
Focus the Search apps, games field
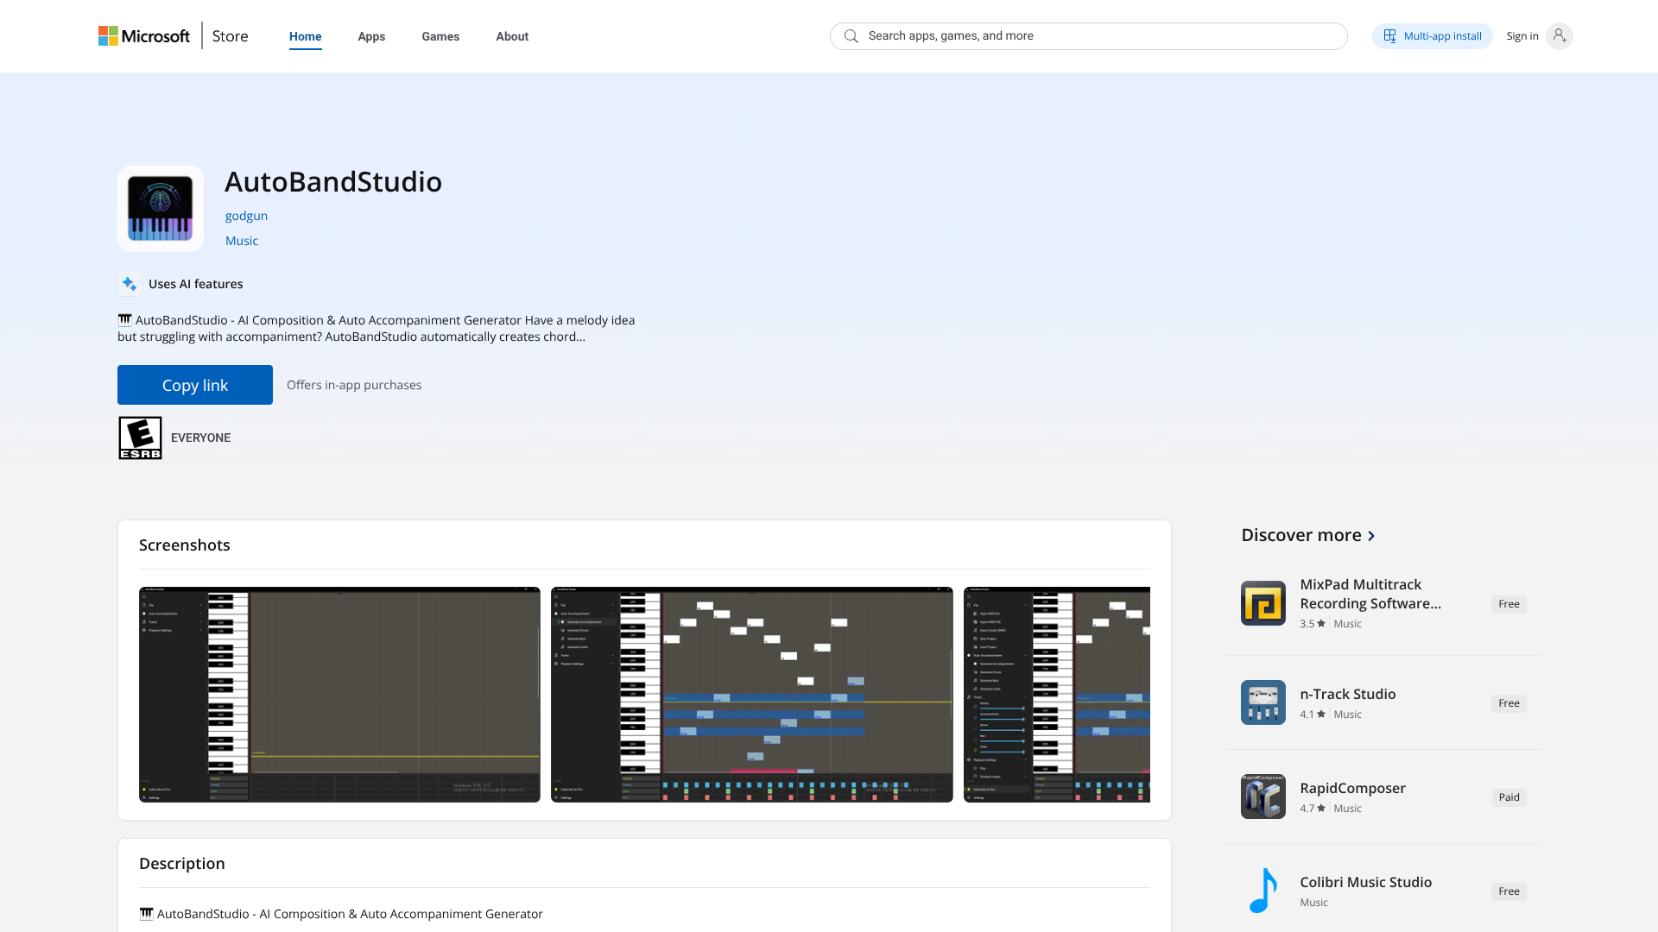(1097, 36)
